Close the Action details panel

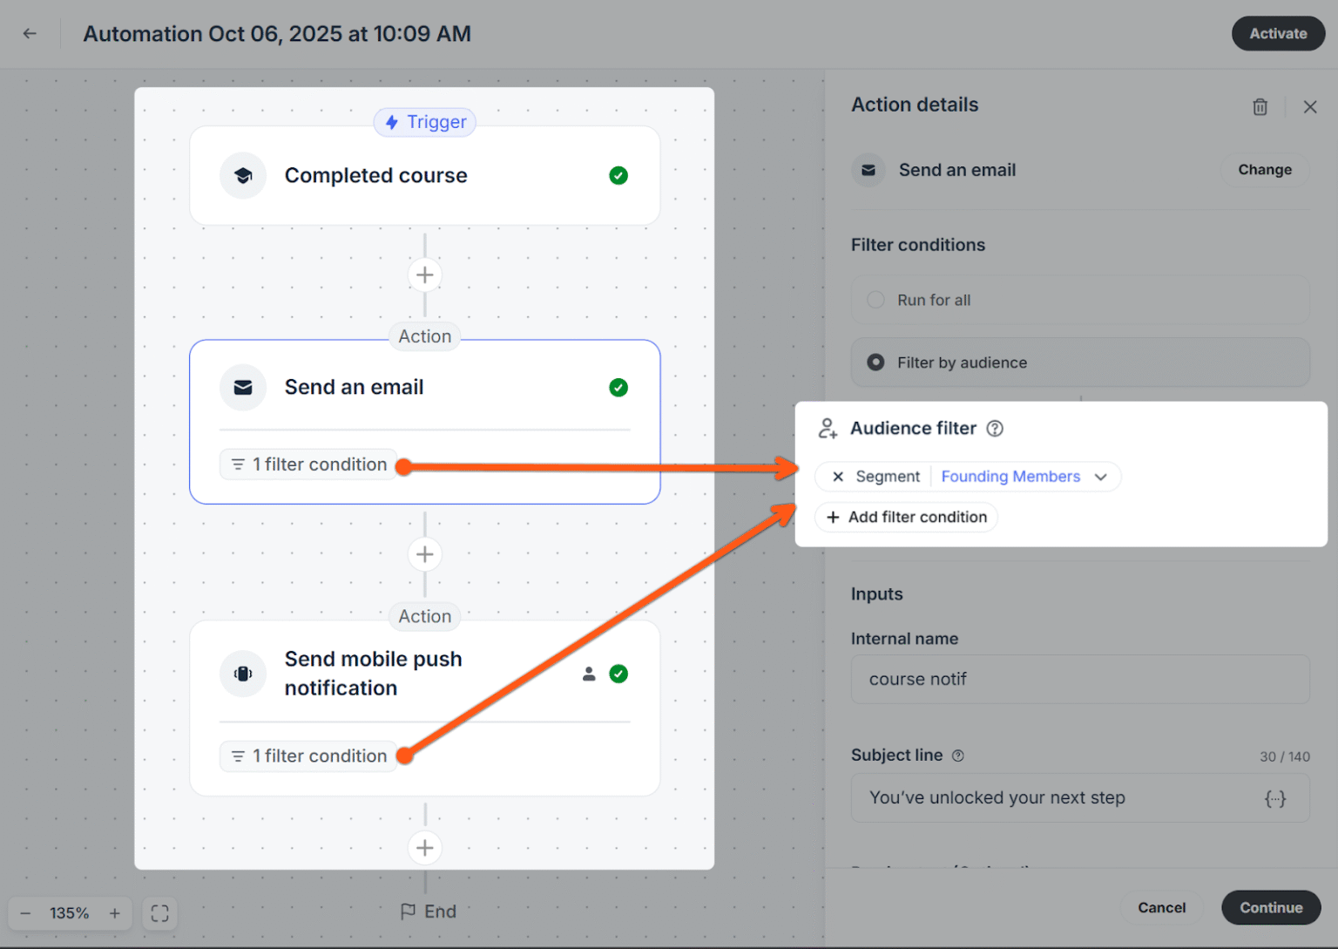click(x=1310, y=107)
